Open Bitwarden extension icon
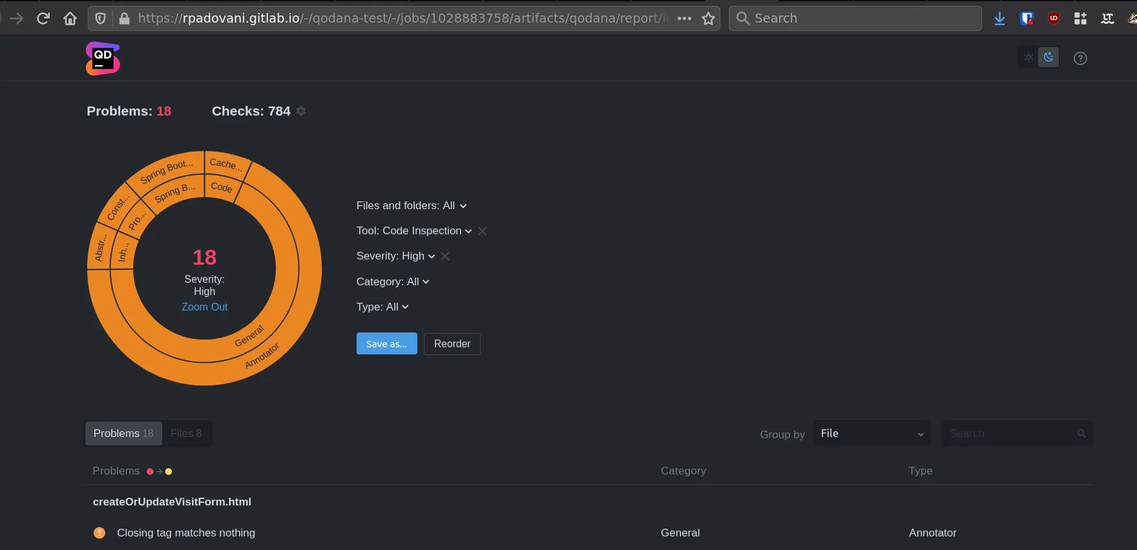 pos(1027,18)
